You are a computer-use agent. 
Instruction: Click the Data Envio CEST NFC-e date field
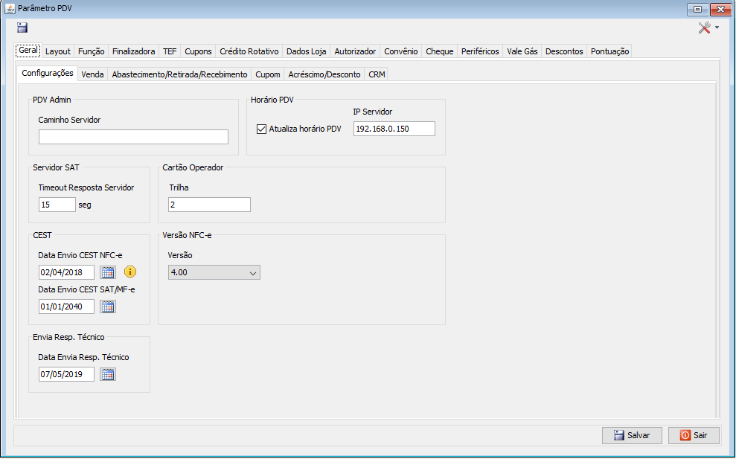67,272
